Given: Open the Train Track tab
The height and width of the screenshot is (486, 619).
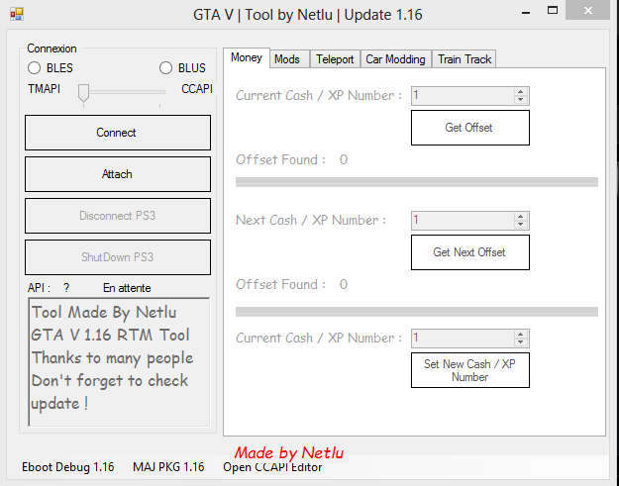Looking at the screenshot, I should pos(464,59).
